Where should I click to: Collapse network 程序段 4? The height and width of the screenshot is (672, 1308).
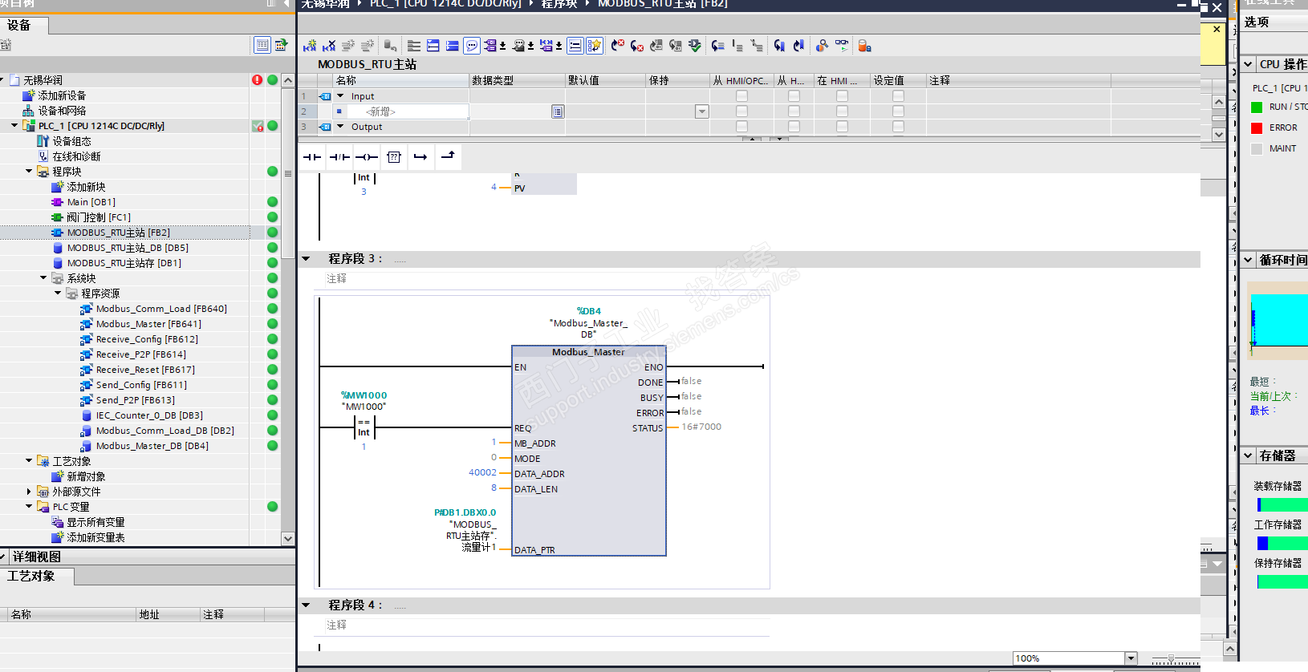306,605
